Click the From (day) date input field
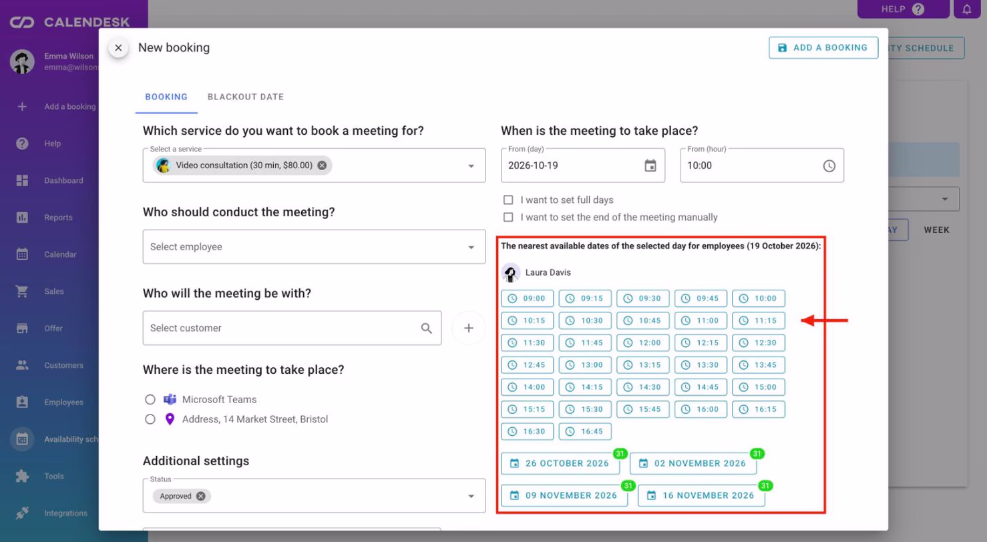Image resolution: width=987 pixels, height=542 pixels. coord(582,166)
